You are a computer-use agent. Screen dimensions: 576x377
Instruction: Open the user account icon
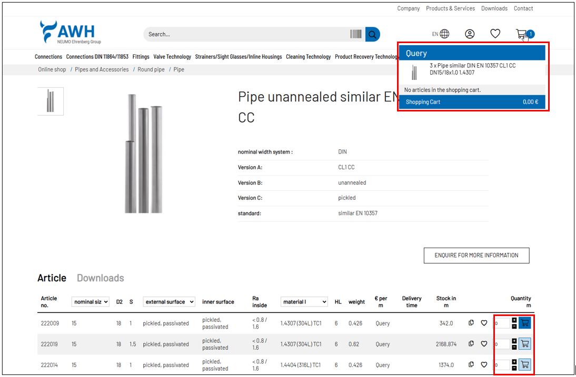coord(470,34)
